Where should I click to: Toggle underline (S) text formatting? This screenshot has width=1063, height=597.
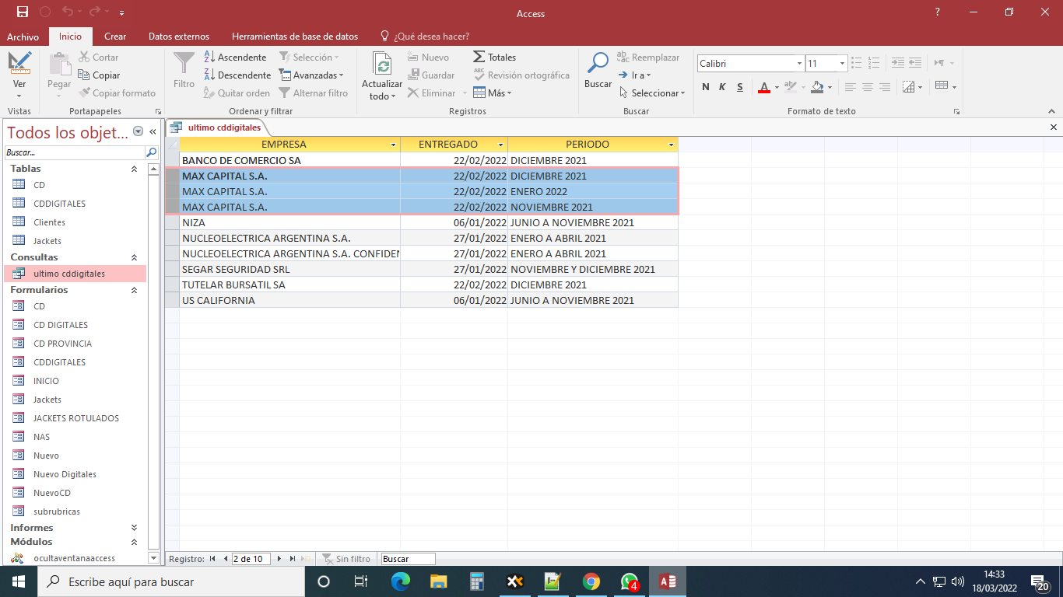tap(739, 87)
